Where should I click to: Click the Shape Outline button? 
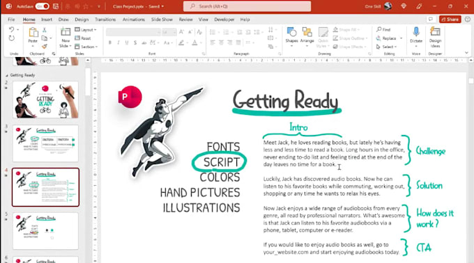click(350, 38)
